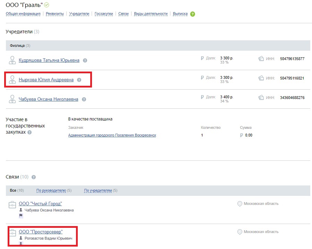The height and width of the screenshot is (249, 312).
Task: Click help icon next to Кудряшова Татьяна Юрьевна
Action: pyautogui.click(x=85, y=60)
